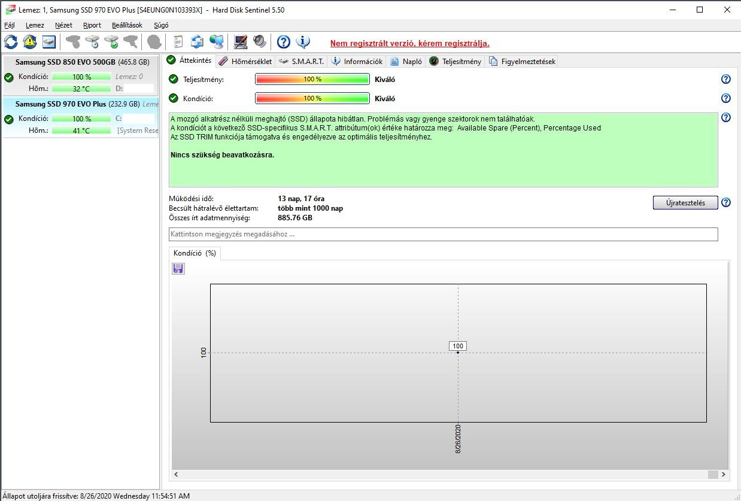
Task: Click the '13 nap, 17 óra' value
Action: pos(302,198)
